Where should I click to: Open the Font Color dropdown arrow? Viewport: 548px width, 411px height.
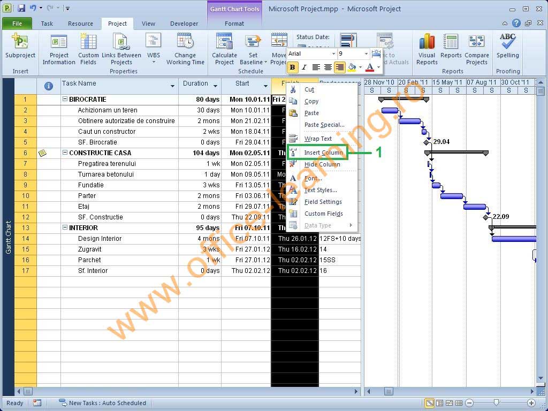(x=378, y=67)
